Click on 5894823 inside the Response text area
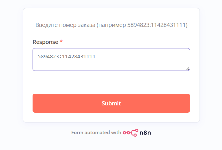The image size is (222, 150). pyautogui.click(x=48, y=57)
